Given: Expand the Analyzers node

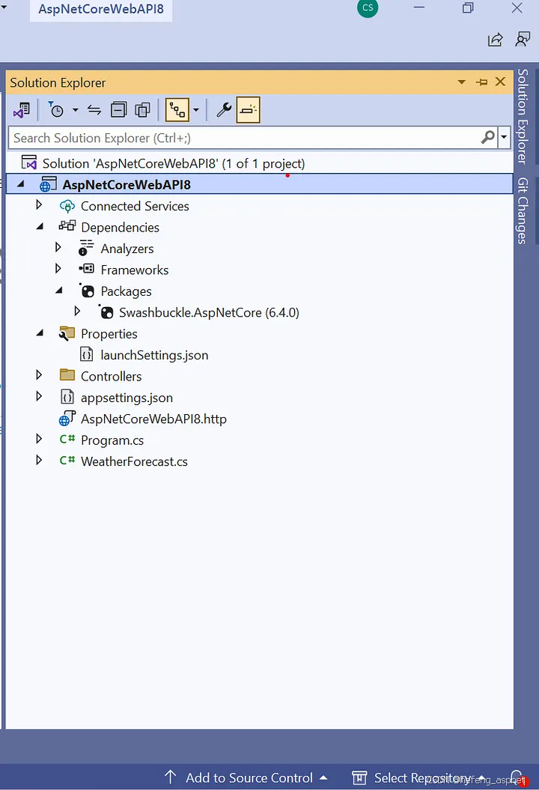Looking at the screenshot, I should (58, 247).
